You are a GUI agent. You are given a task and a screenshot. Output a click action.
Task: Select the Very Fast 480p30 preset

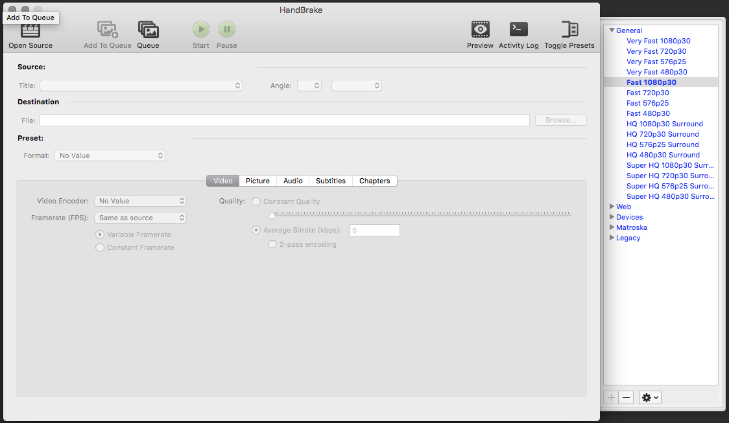point(657,72)
